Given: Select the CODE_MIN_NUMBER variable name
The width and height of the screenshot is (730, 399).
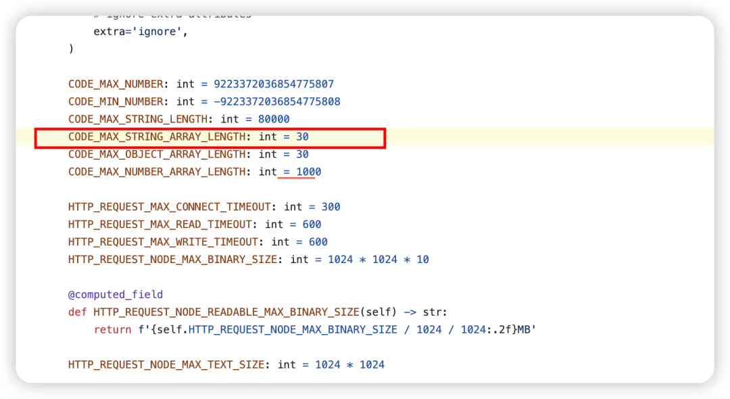Looking at the screenshot, I should (x=116, y=101).
